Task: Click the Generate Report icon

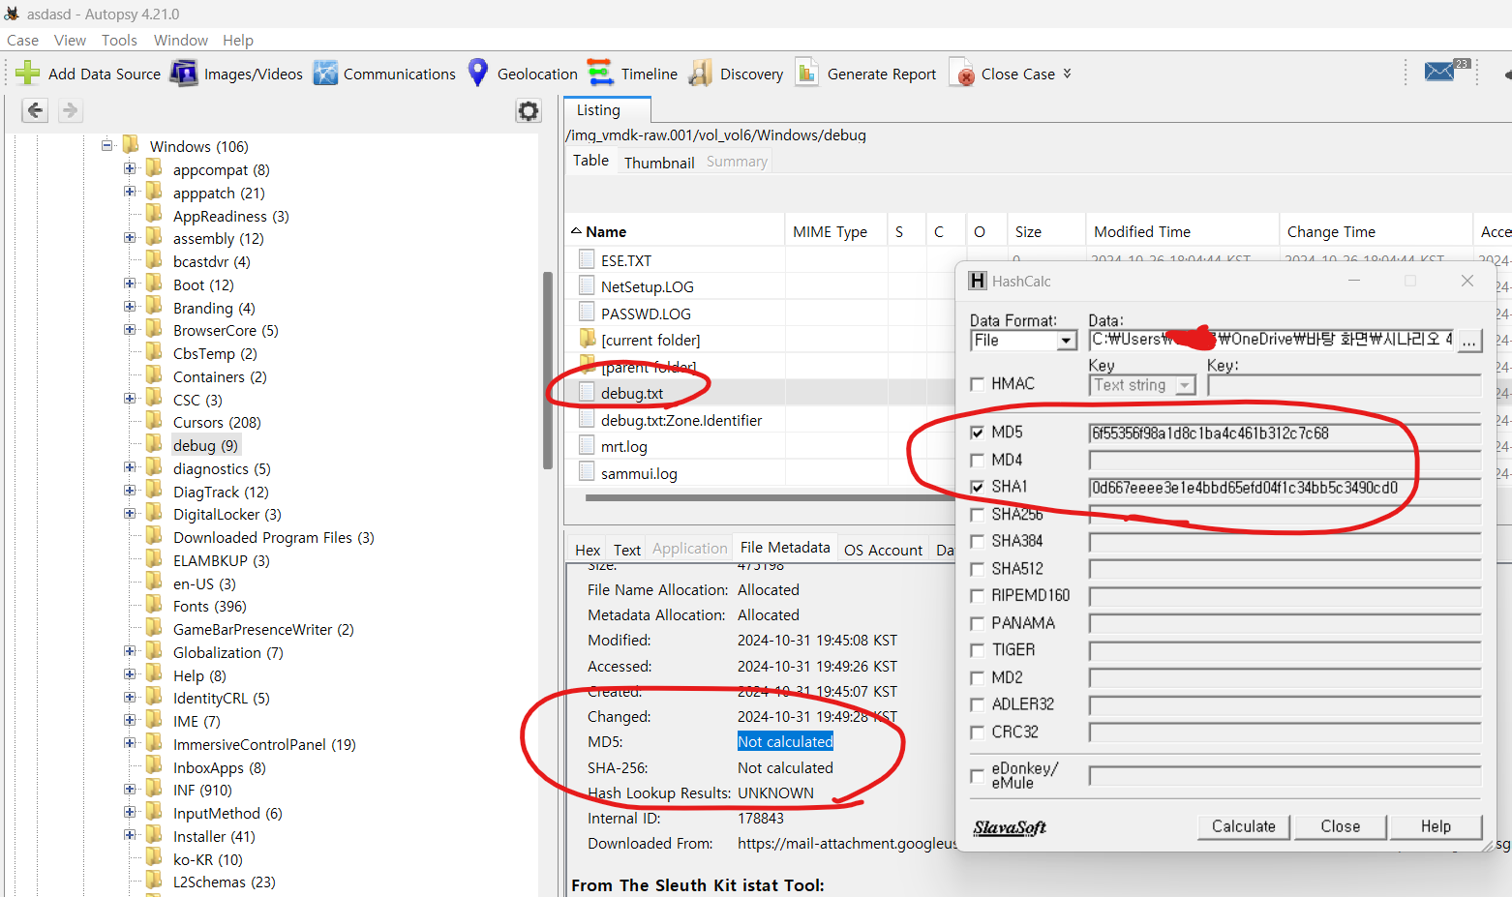Action: 806,73
